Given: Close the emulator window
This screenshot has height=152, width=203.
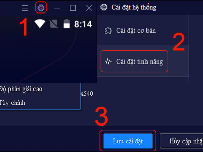Looking at the screenshot, I should [89, 8].
